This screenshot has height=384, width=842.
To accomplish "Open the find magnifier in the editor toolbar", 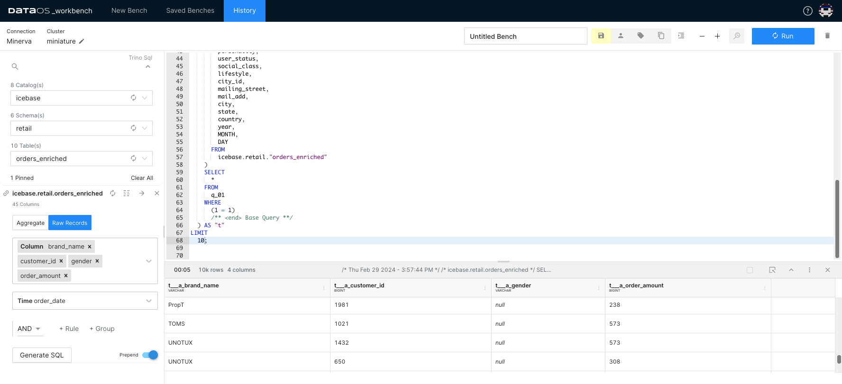I will [x=737, y=36].
